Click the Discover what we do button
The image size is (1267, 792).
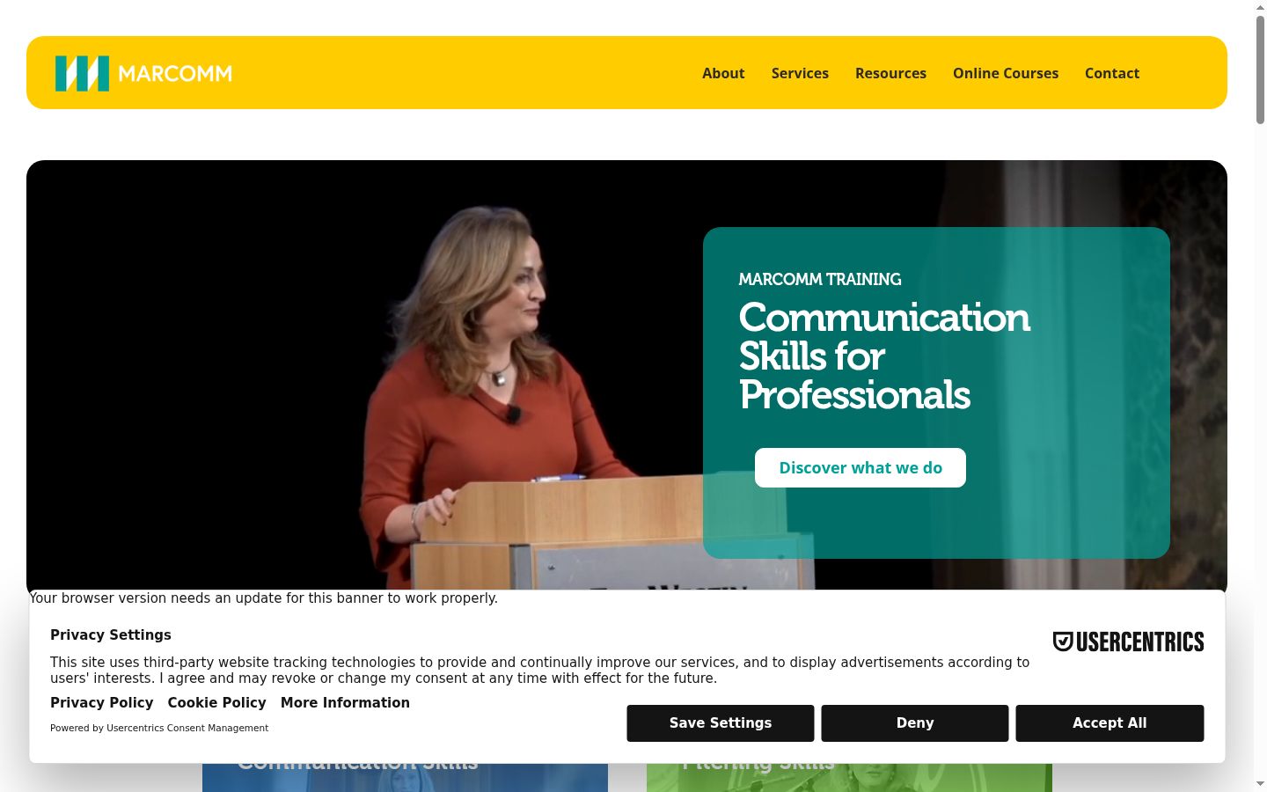(x=861, y=467)
